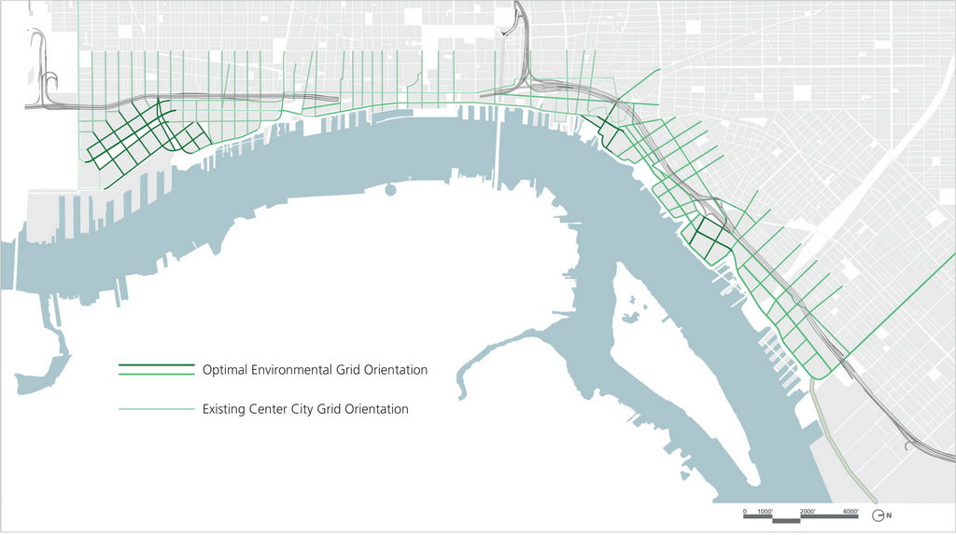The image size is (956, 535).
Task: Click the north arrow compass icon
Action: pos(878,514)
